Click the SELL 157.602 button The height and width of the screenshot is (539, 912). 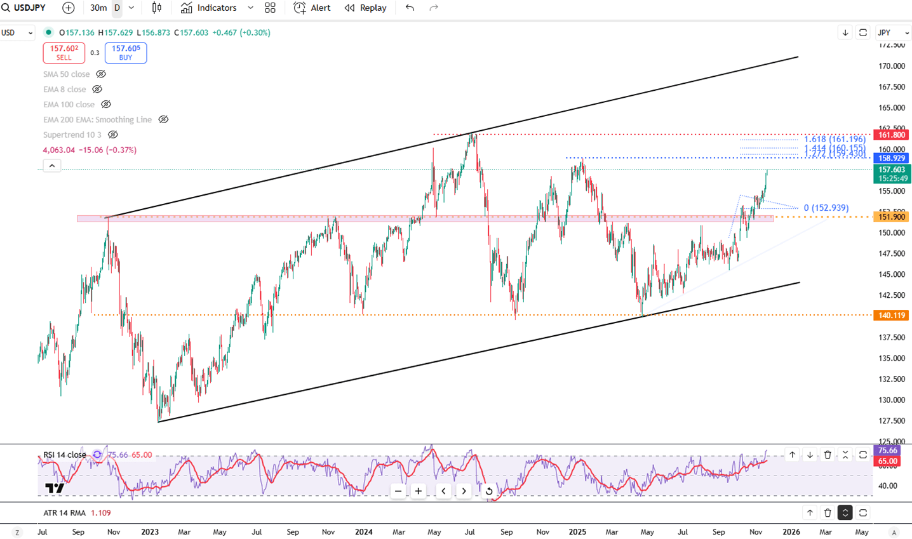click(64, 53)
